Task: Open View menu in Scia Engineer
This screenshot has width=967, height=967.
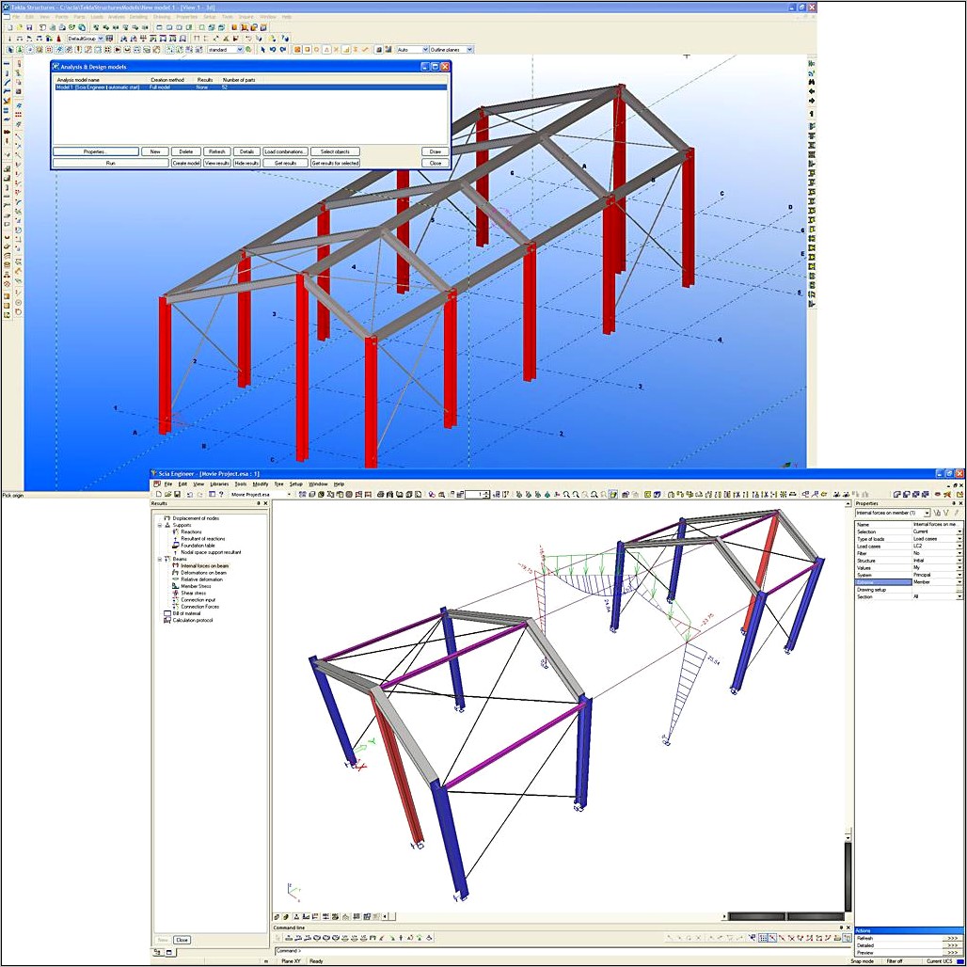Action: point(198,484)
